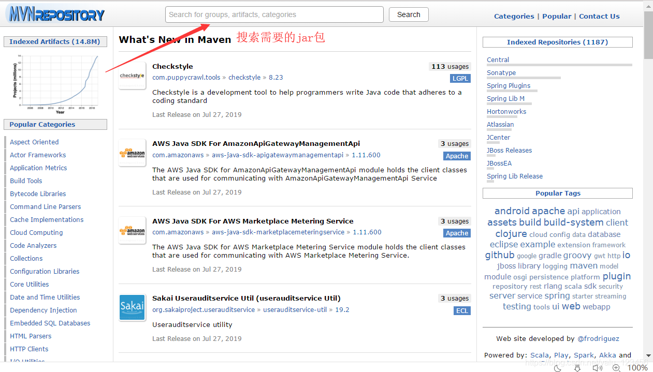The height and width of the screenshot is (372, 653).
Task: Click the vertical page scrollbar thumb
Action: pyautogui.click(x=648, y=35)
